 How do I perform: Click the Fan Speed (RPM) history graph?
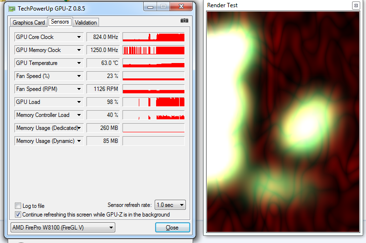154,89
